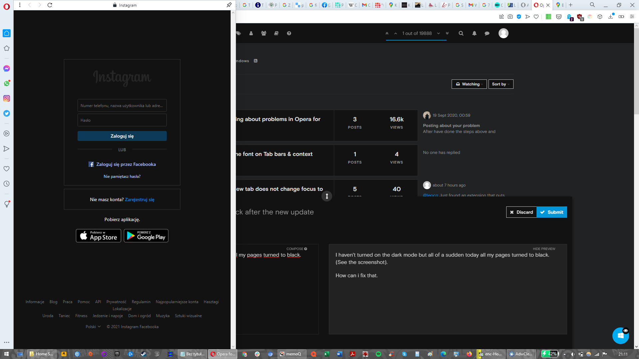Go to previous page single-up arrow

click(396, 33)
